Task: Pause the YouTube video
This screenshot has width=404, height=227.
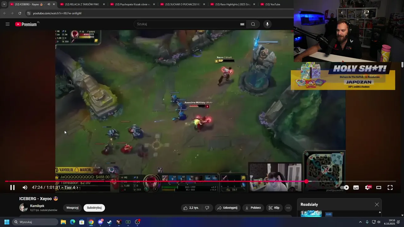Action: point(12,188)
